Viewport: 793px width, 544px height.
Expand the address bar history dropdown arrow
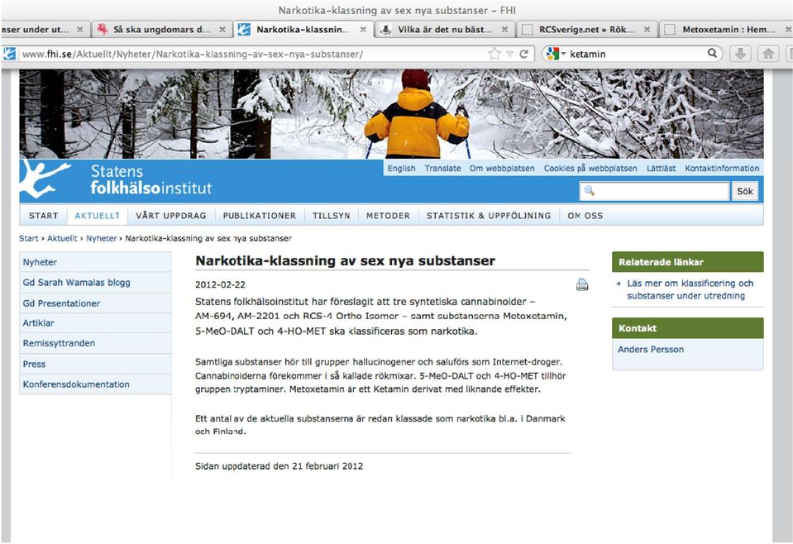tap(509, 54)
